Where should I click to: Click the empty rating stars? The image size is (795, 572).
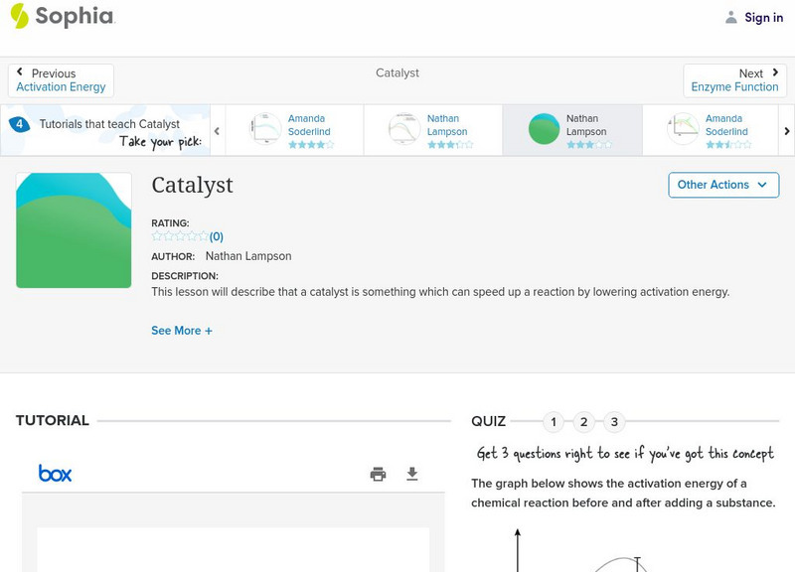coord(180,236)
